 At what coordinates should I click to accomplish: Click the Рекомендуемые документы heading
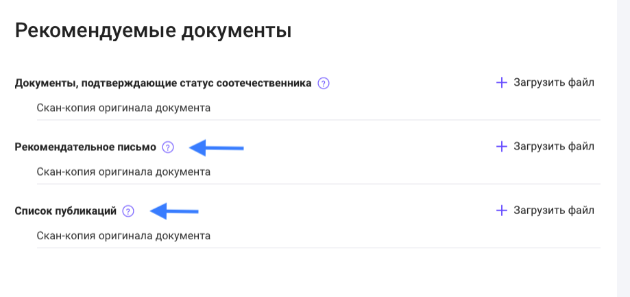153,31
